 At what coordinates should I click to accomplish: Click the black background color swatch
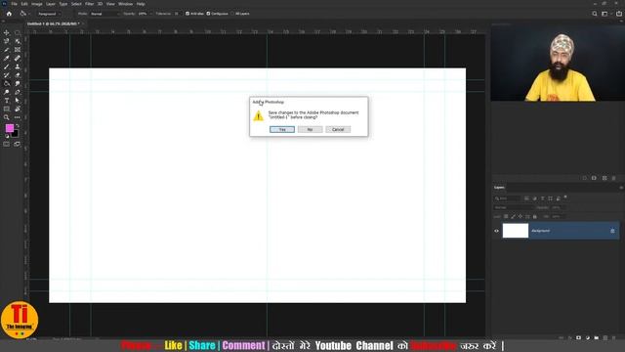(x=16, y=135)
